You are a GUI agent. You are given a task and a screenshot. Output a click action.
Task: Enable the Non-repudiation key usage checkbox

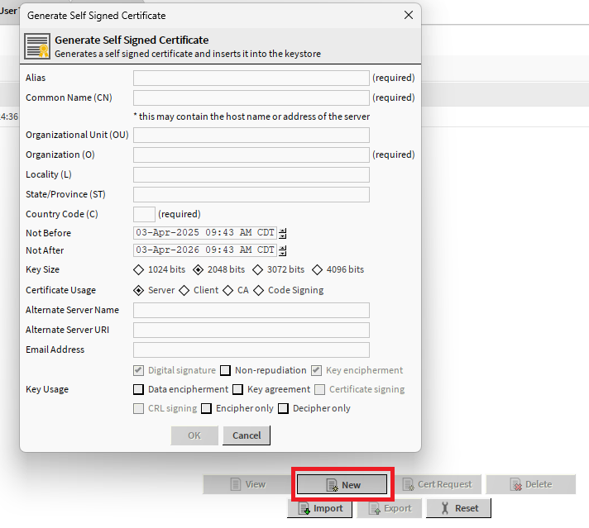[226, 370]
